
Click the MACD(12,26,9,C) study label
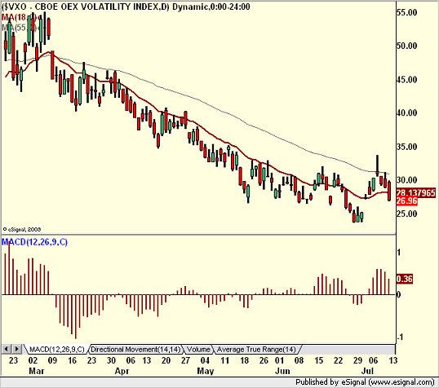click(x=34, y=242)
